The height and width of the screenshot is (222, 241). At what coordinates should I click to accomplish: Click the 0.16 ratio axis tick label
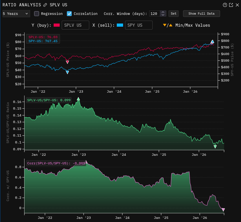17,102
